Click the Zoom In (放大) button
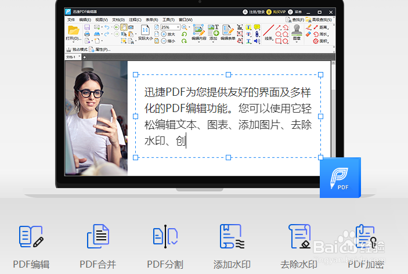This screenshot has height=274, width=408. (x=168, y=34)
